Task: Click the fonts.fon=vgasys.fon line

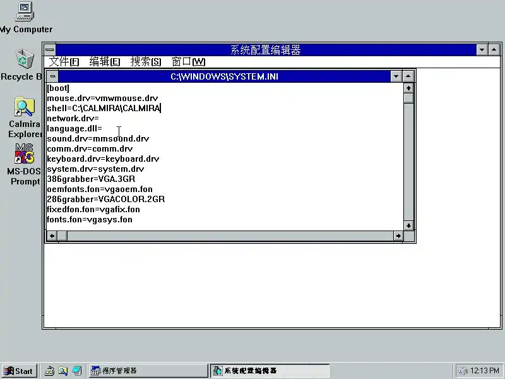Action: tap(90, 219)
